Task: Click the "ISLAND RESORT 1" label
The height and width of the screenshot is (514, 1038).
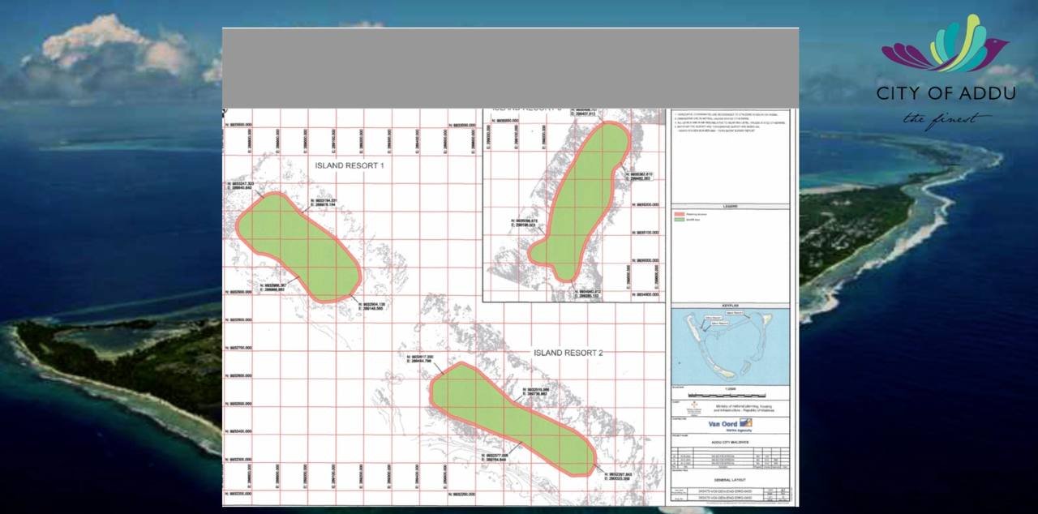Action: tap(350, 165)
